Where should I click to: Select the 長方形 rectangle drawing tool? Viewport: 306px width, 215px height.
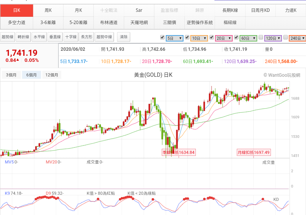[x=86, y=37]
